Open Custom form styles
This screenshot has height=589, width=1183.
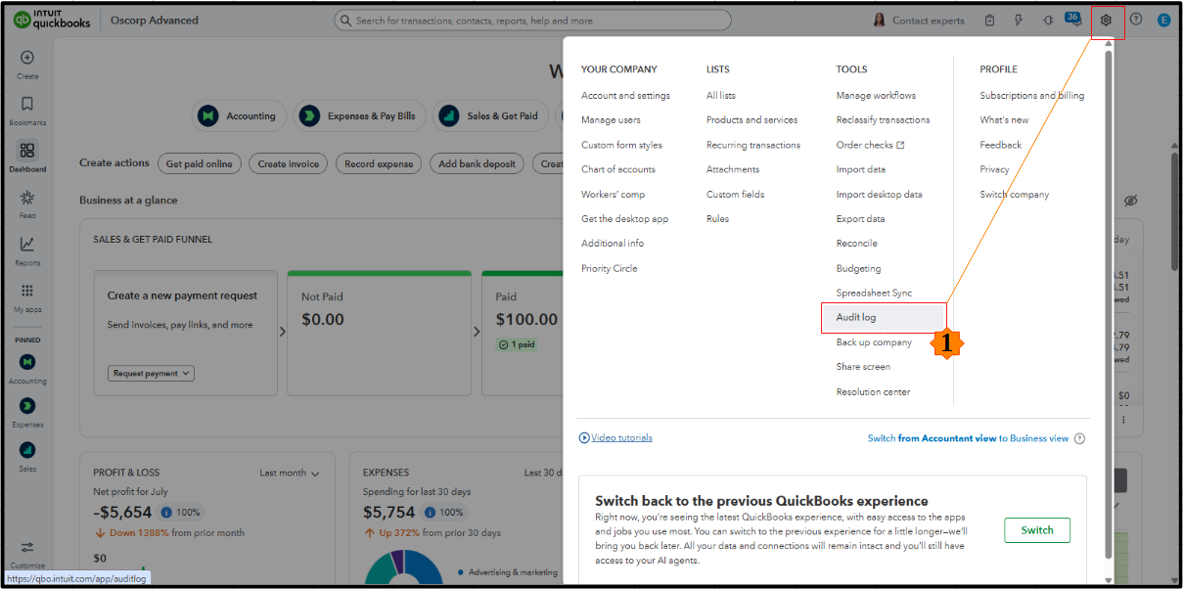click(x=621, y=145)
